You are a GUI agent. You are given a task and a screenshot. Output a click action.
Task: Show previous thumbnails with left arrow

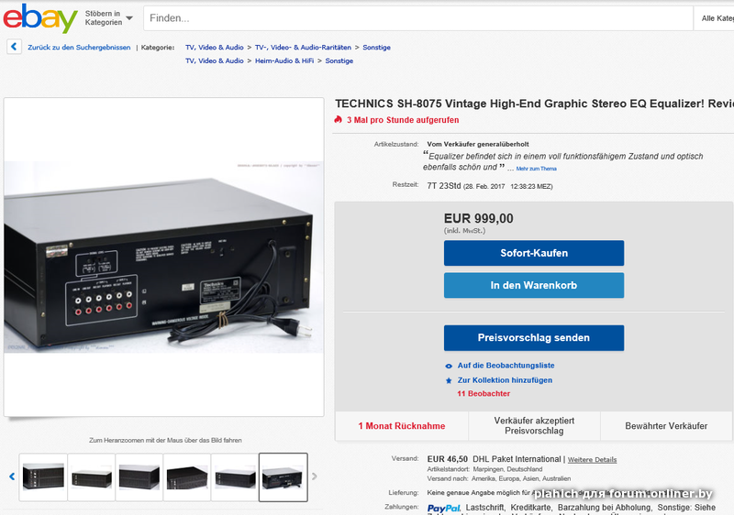click(x=12, y=477)
